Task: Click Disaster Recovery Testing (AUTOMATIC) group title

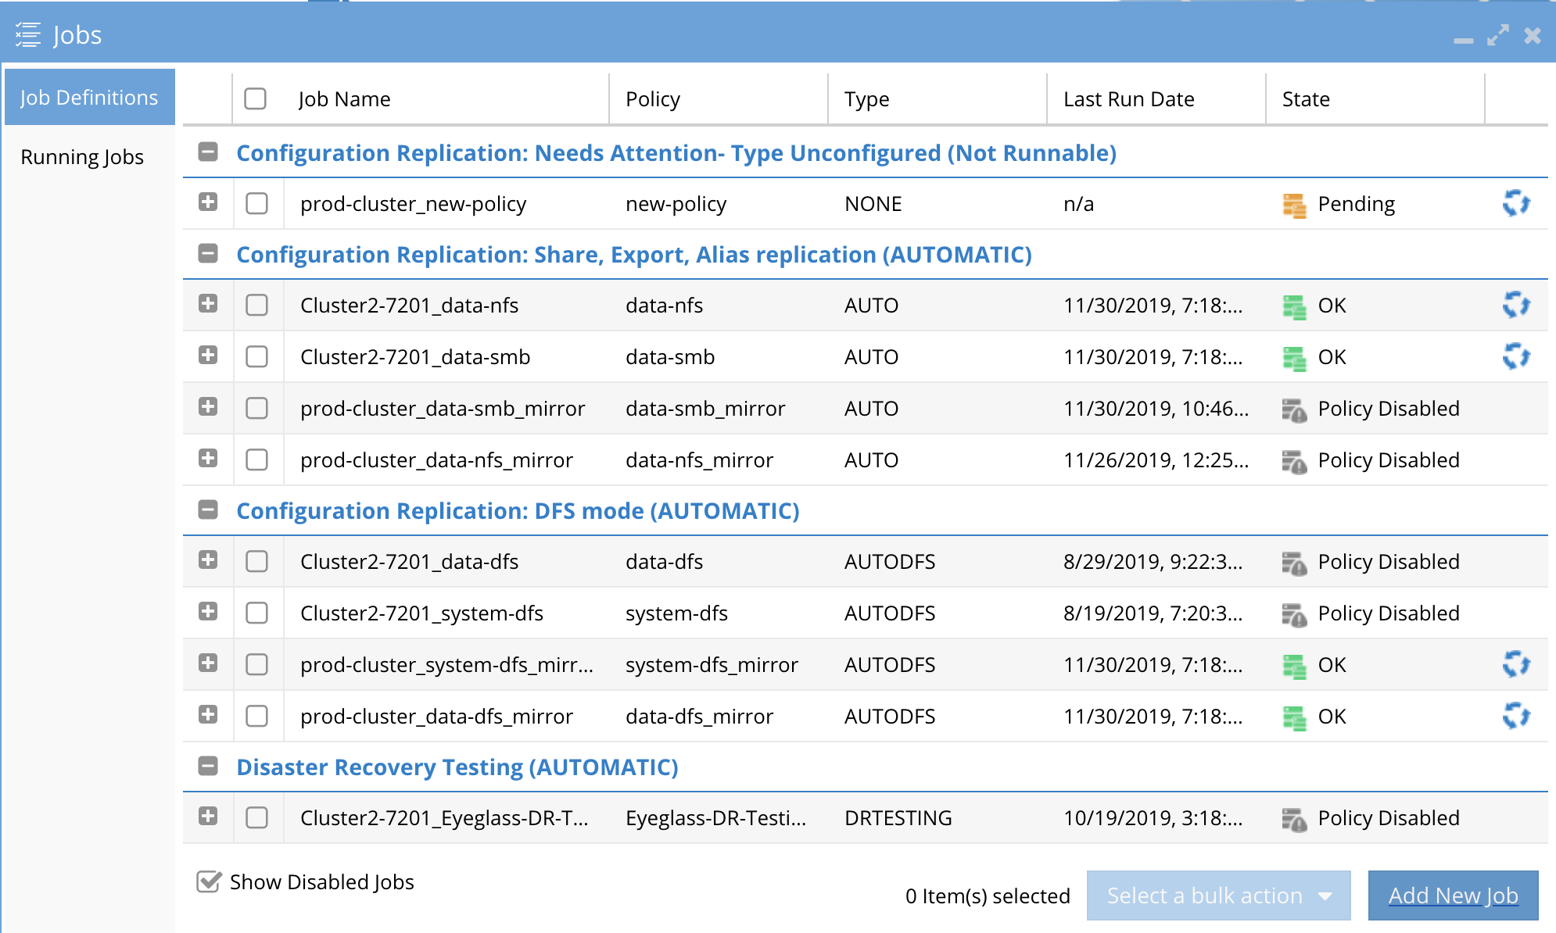Action: 457,767
